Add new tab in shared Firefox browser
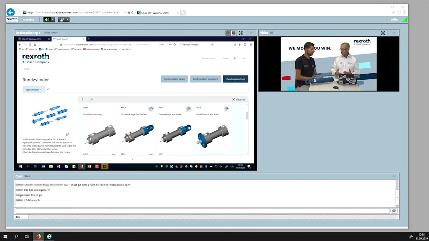429x241 pixels. (89, 39)
